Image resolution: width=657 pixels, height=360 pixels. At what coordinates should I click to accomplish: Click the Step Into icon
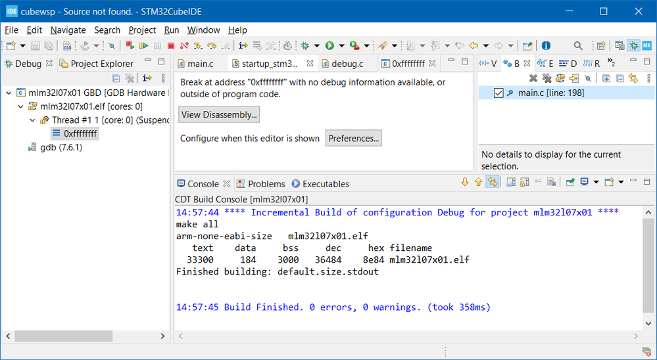click(x=198, y=45)
